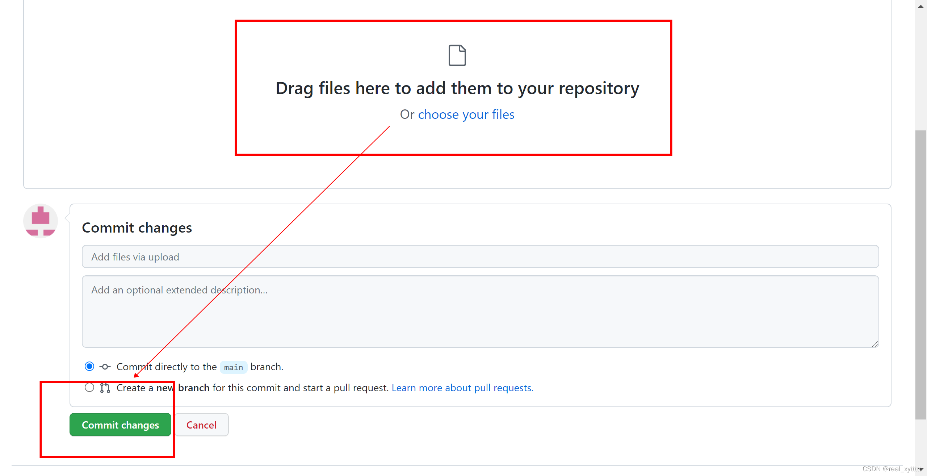Click the pull request icon beside new branch

point(105,388)
